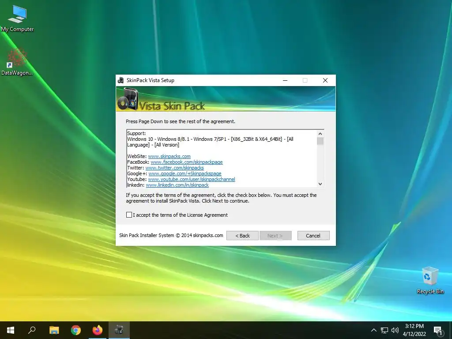Viewport: 452px width, 339px height.
Task: Click the SkinPack Vista Setup title icon
Action: (121, 80)
